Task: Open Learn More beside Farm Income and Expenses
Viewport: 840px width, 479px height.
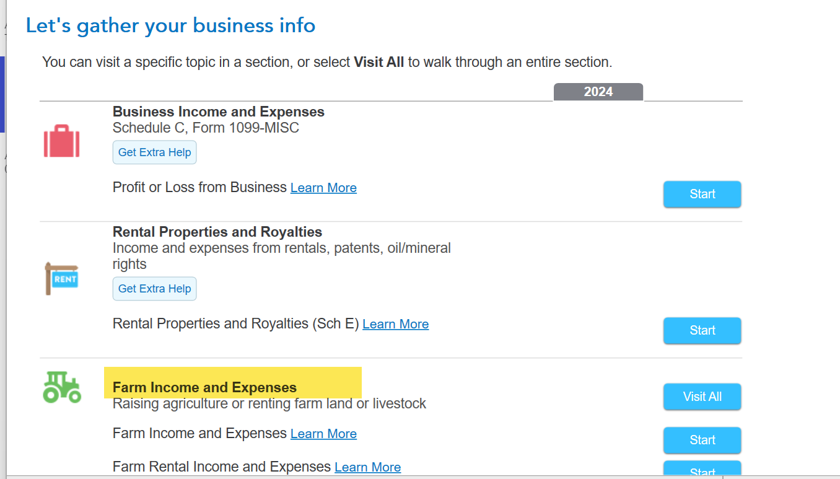Action: click(x=323, y=434)
